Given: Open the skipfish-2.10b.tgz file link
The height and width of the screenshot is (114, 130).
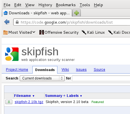Looking at the screenshot, I should pyautogui.click(x=29, y=102).
